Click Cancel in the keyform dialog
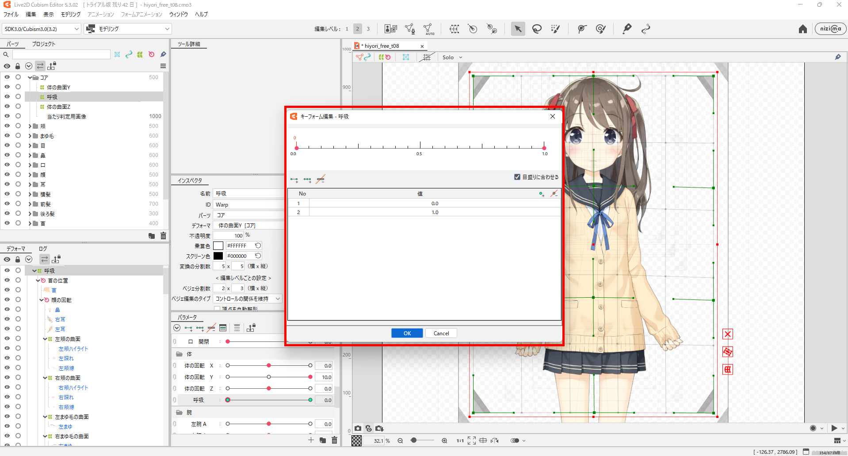This screenshot has width=848, height=456. (x=441, y=333)
